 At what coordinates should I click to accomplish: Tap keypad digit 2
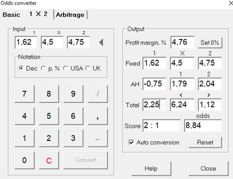coord(49,138)
